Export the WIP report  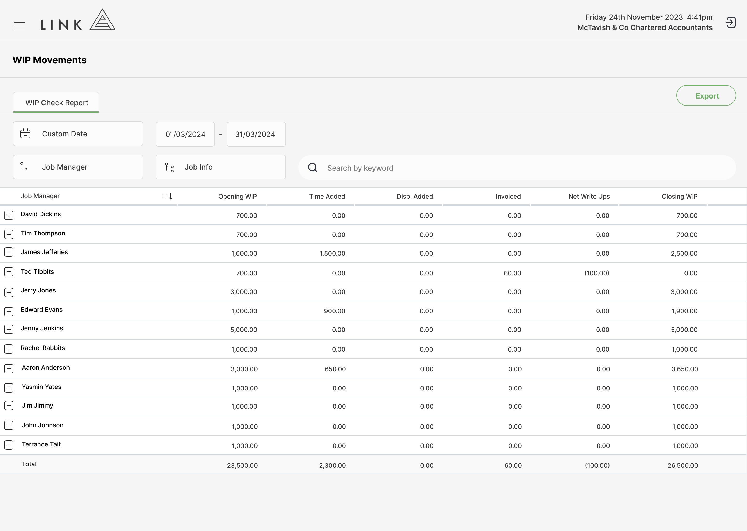click(706, 95)
